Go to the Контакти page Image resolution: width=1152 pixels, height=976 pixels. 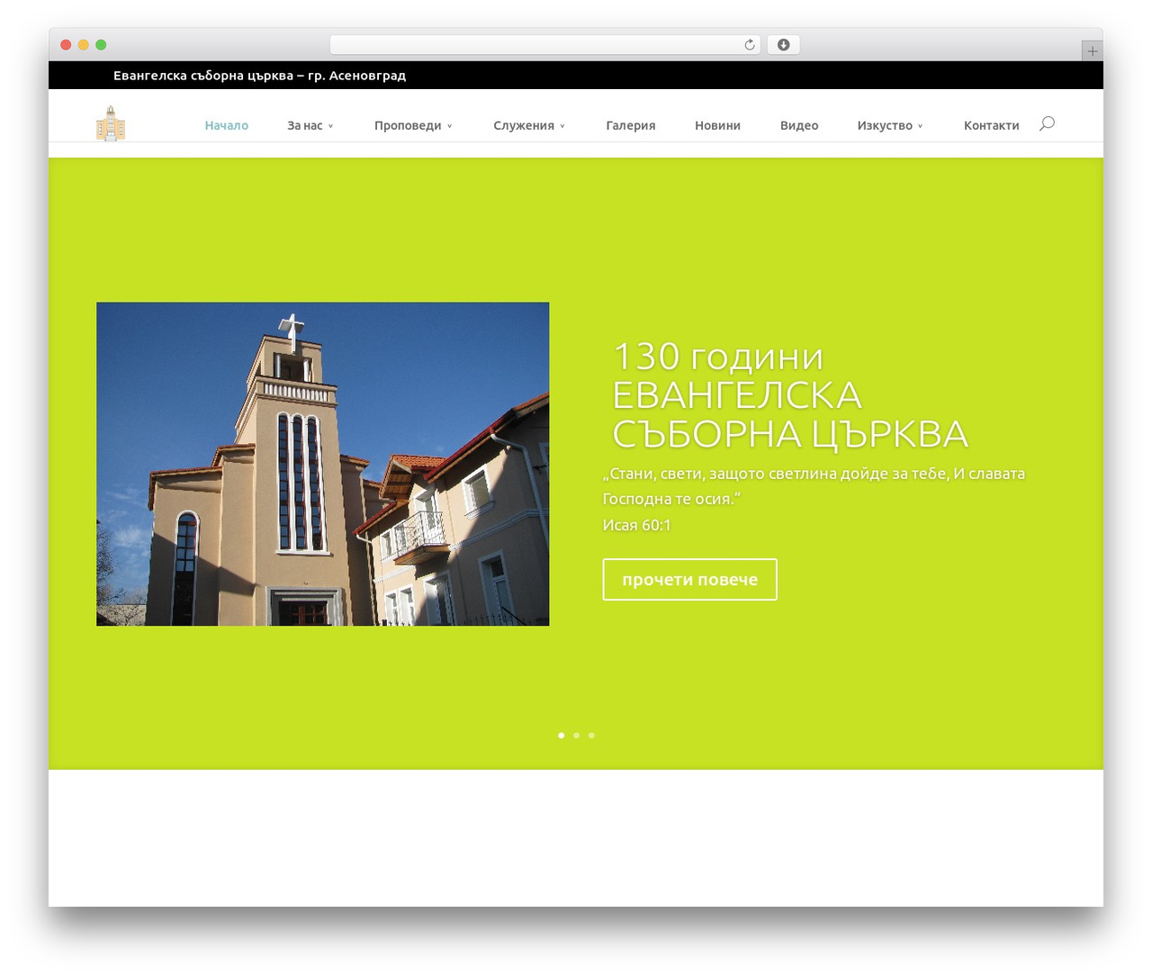point(991,125)
